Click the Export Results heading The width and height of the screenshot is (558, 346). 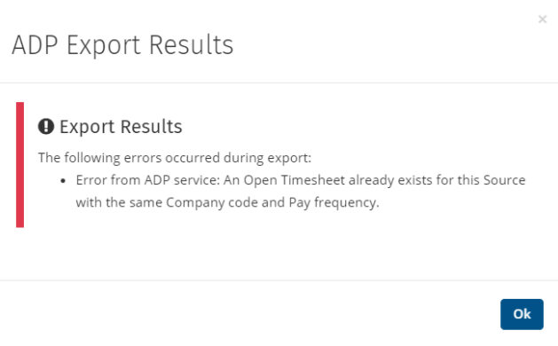tap(121, 126)
